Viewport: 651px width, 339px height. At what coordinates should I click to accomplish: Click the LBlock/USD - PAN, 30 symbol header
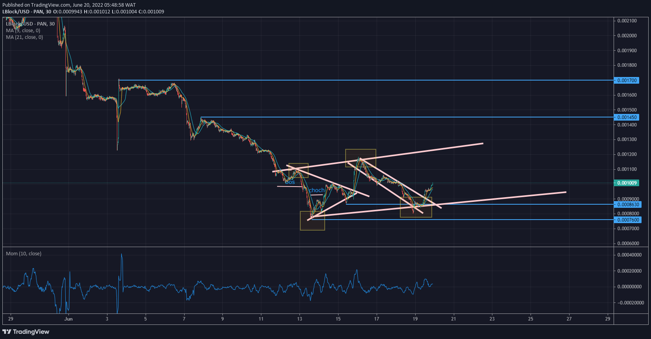point(27,11)
